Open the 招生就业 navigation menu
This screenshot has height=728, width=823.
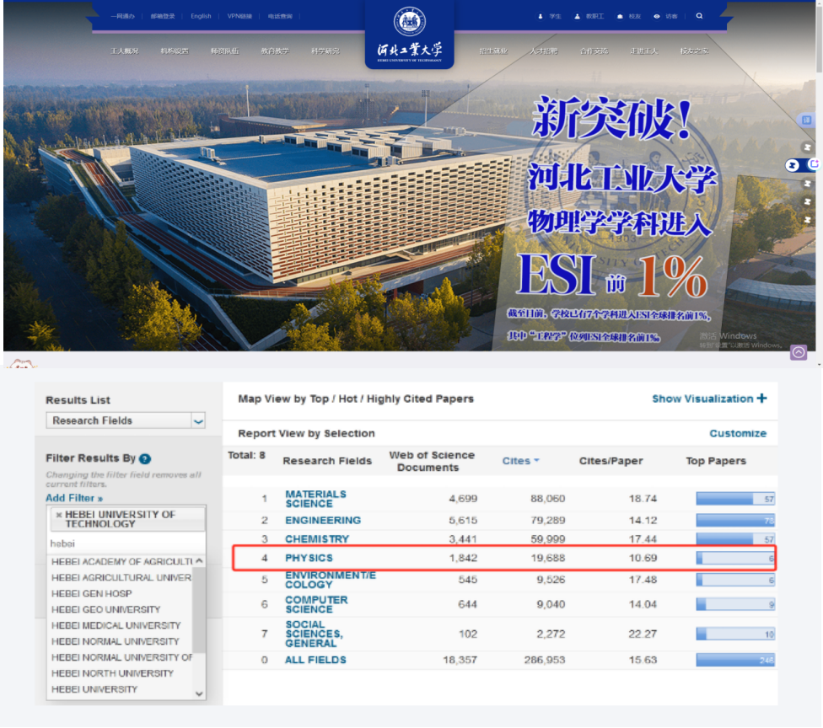493,51
